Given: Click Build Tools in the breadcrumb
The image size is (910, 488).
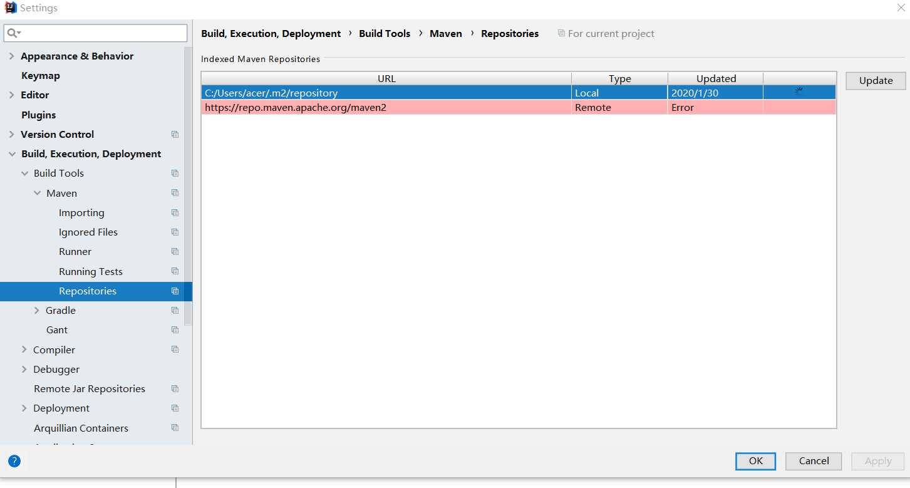Looking at the screenshot, I should 385,34.
